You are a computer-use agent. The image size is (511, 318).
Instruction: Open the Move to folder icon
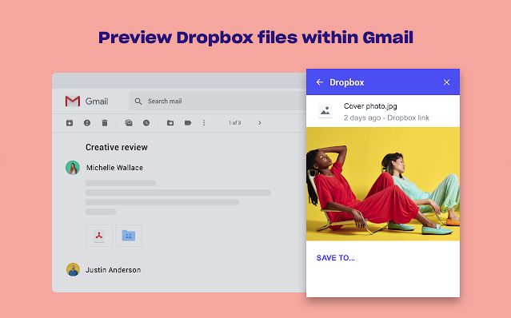(x=170, y=123)
